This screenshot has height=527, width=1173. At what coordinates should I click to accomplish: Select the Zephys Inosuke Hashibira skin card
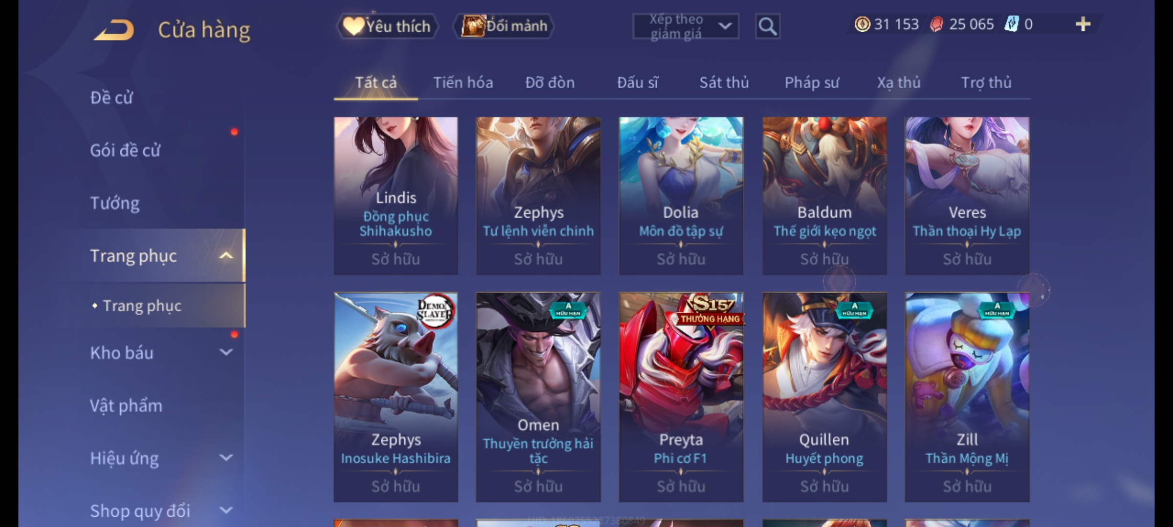point(396,397)
